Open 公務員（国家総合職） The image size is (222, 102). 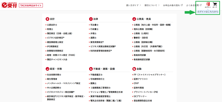143,42
